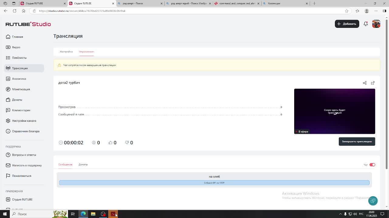Click the browser home icon
Screen dimensions: 389x218
tap(23, 11)
